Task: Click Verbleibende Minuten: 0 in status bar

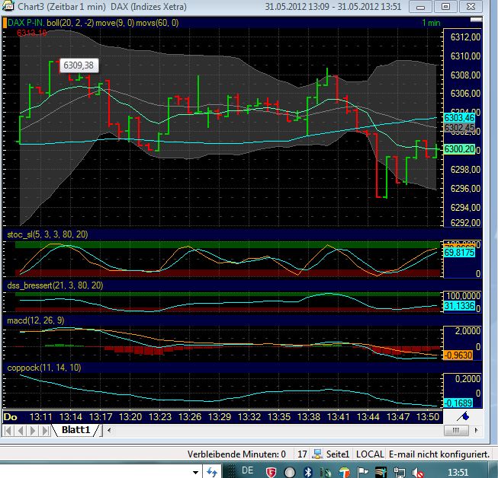Action: 236,454
